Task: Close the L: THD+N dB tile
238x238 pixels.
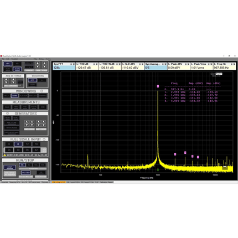Action: pyautogui.click(x=120, y=64)
